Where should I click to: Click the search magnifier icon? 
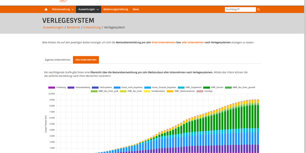click(x=259, y=9)
